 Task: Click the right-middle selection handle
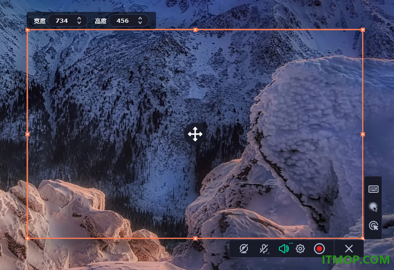pyautogui.click(x=363, y=134)
